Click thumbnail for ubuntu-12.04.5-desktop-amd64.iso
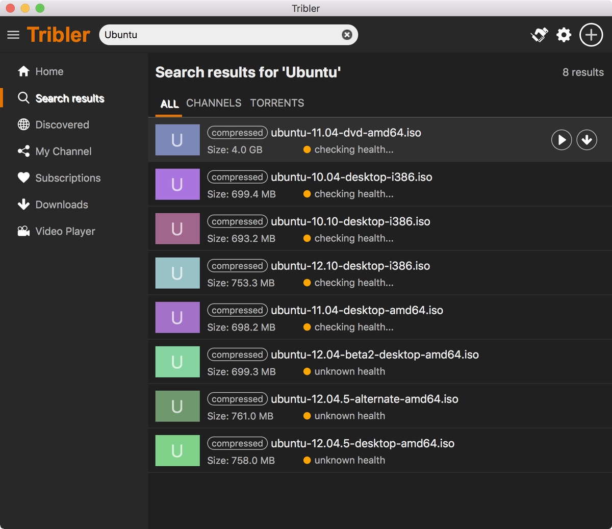The image size is (612, 529). (x=177, y=450)
